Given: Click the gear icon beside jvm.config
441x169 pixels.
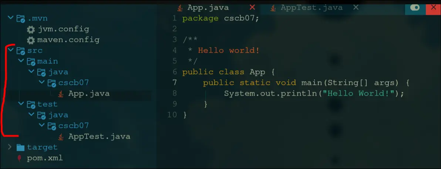Looking at the screenshot, I should [31, 29].
